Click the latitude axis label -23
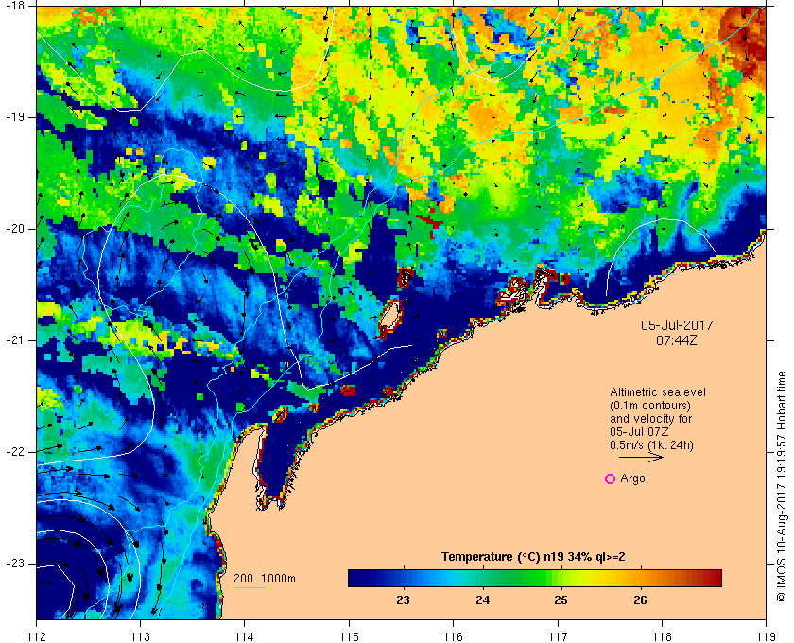The height and width of the screenshot is (643, 794). pyautogui.click(x=14, y=564)
